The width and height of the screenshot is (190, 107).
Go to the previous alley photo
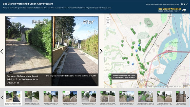coord(2,51)
